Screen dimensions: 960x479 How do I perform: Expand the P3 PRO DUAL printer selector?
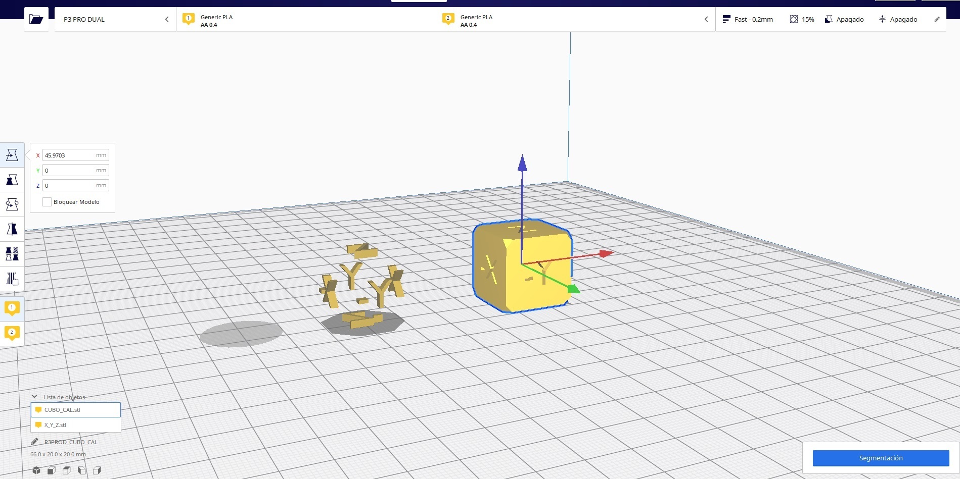tap(115, 19)
